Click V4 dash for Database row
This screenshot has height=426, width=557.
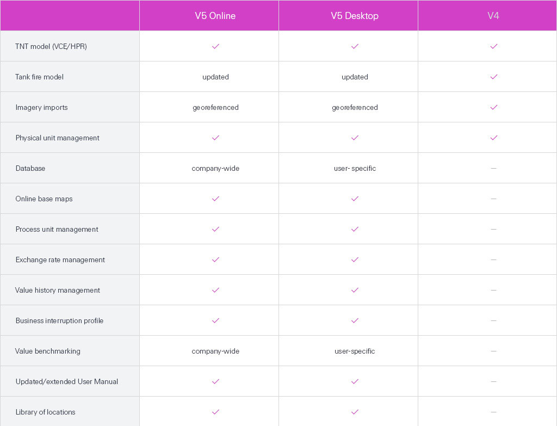[493, 168]
